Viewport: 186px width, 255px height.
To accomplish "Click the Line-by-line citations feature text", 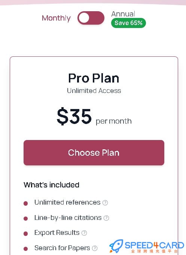I will pos(68,218).
